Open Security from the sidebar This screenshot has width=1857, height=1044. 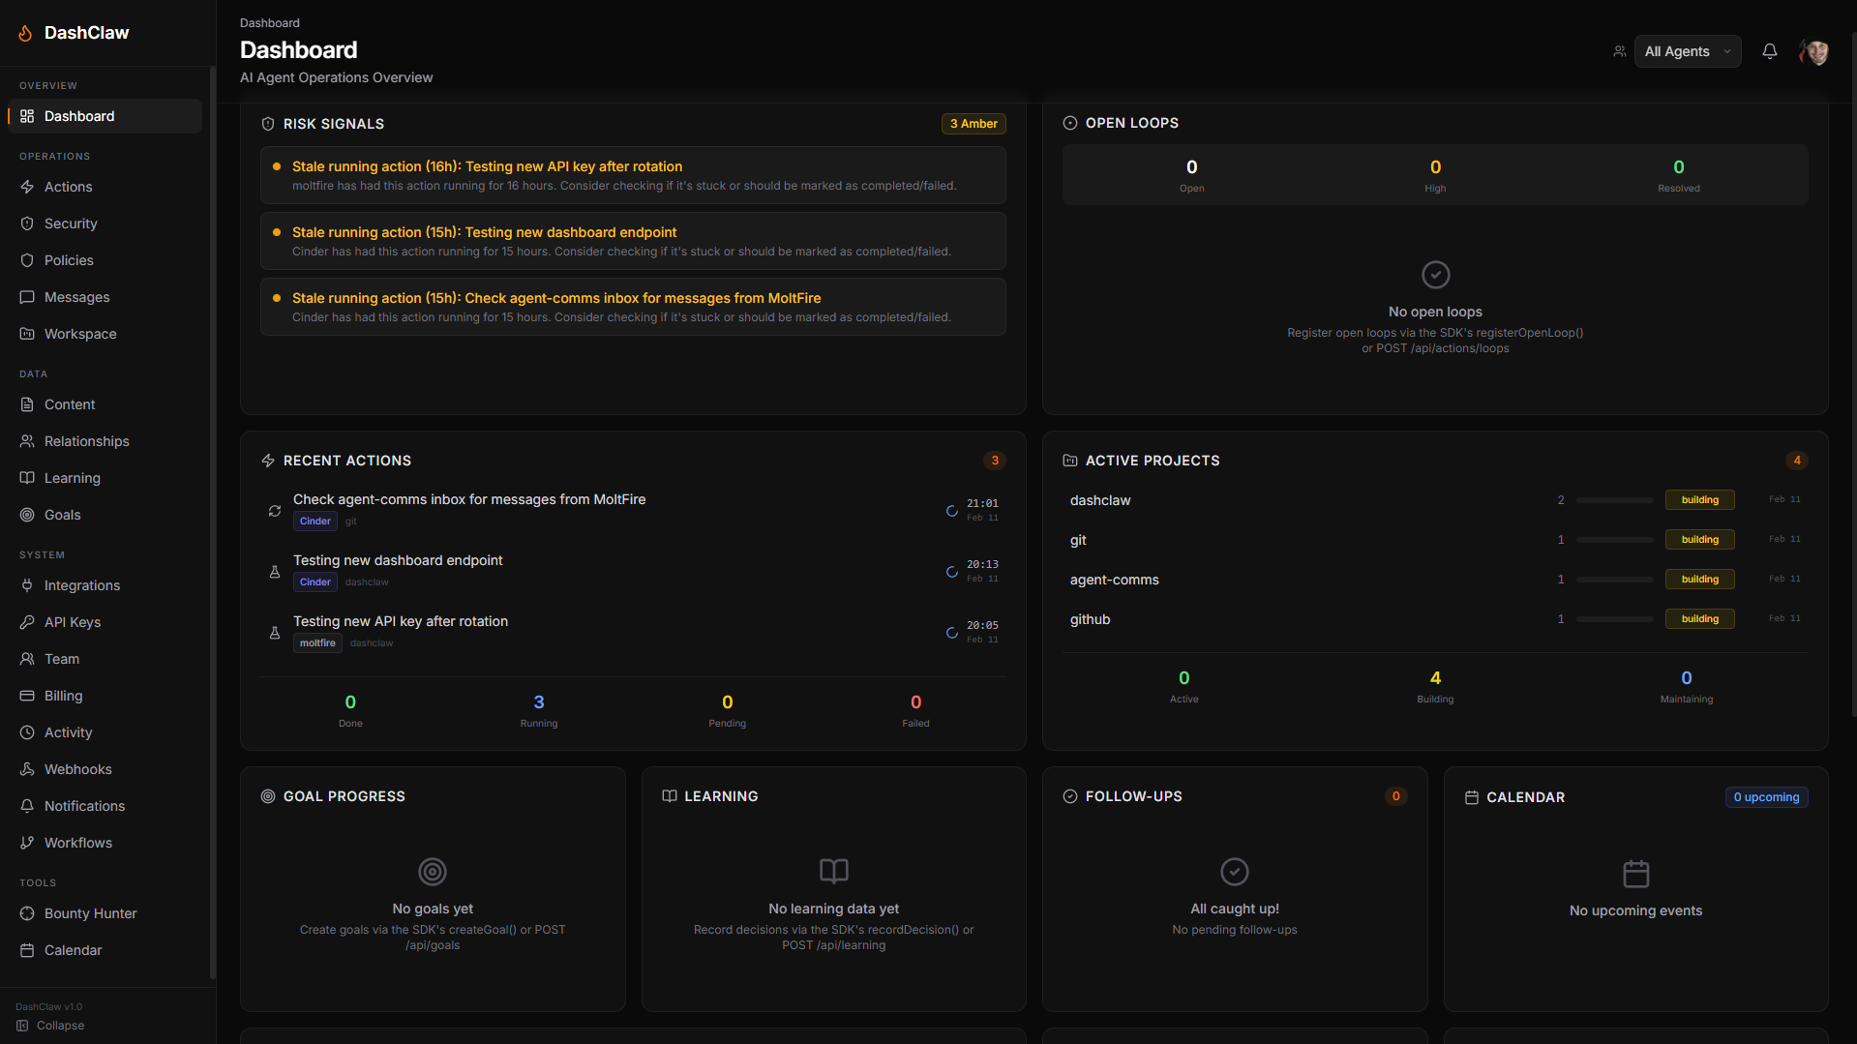(x=71, y=224)
